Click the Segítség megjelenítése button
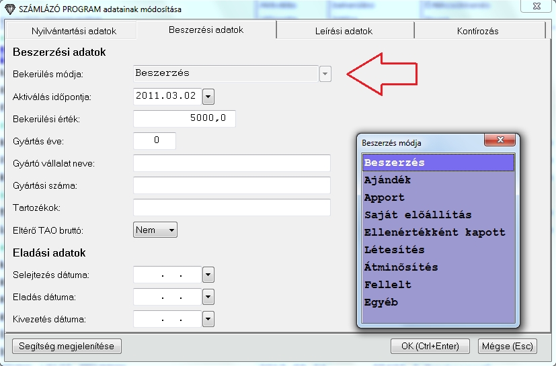Image resolution: width=556 pixels, height=366 pixels. click(x=67, y=346)
